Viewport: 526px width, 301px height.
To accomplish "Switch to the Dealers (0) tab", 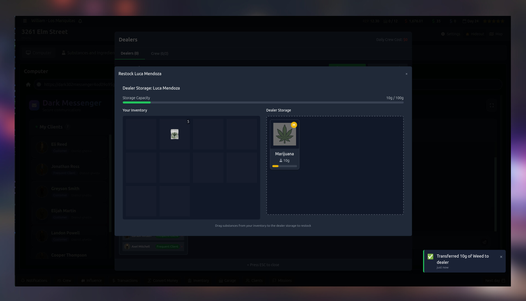I will (x=130, y=53).
